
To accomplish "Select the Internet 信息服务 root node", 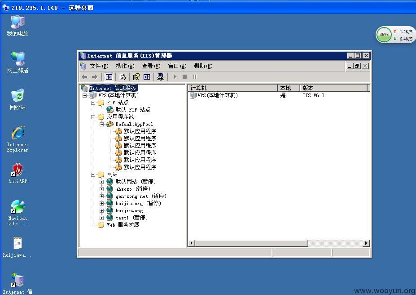I will pyautogui.click(x=113, y=88).
